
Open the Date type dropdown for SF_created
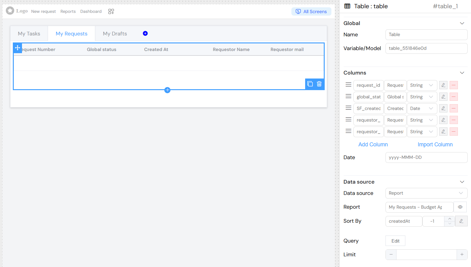pos(422,108)
